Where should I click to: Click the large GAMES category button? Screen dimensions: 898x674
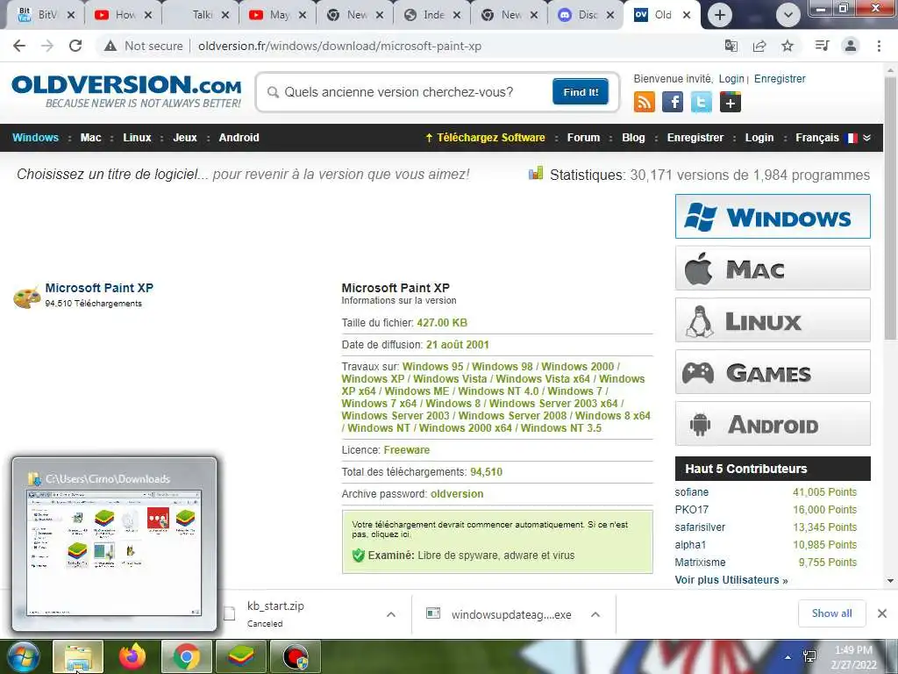pyautogui.click(x=773, y=372)
